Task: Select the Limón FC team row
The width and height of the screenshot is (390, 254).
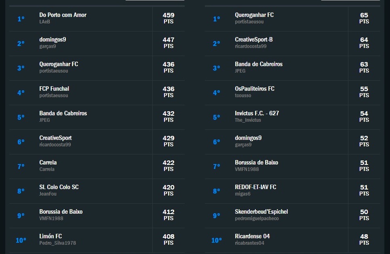Action: pos(97,240)
